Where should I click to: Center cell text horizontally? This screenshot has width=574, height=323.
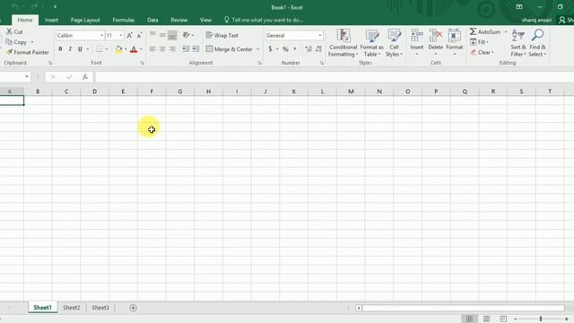(162, 49)
